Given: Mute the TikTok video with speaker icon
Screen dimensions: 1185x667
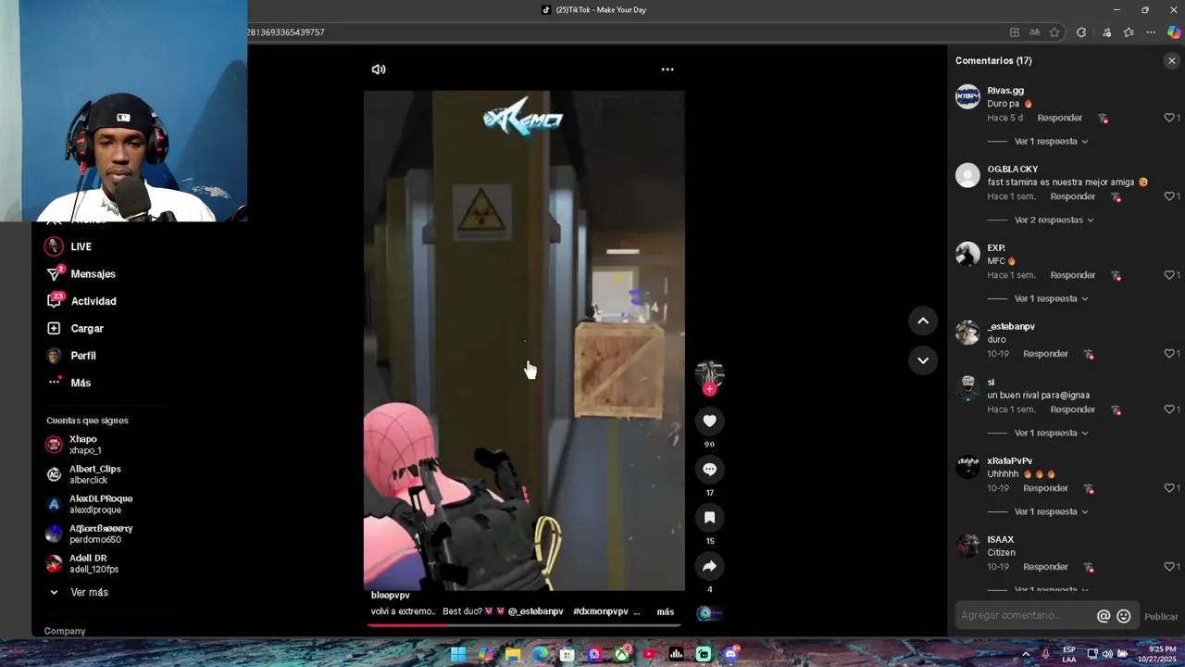Looking at the screenshot, I should point(379,69).
